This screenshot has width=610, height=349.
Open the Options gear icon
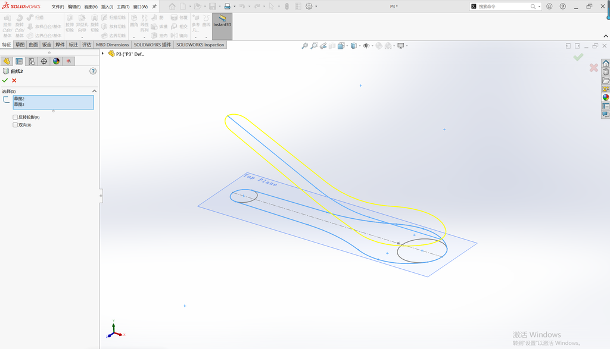tap(309, 6)
